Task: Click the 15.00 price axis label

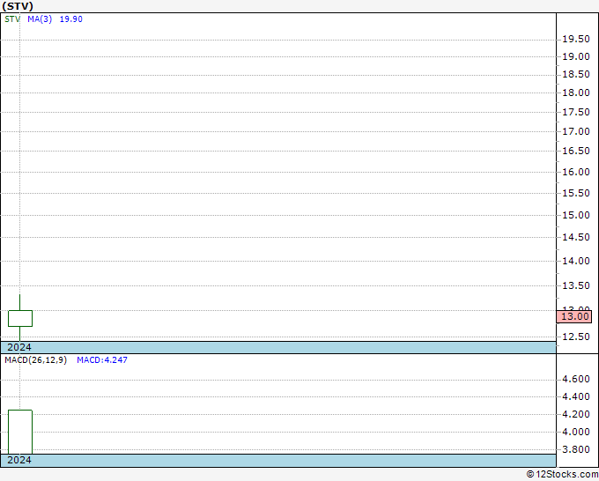Action: [576, 215]
